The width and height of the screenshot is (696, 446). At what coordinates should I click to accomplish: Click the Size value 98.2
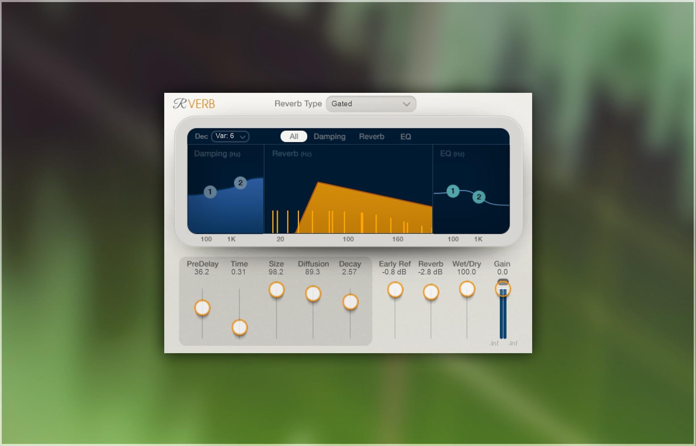[x=276, y=272]
